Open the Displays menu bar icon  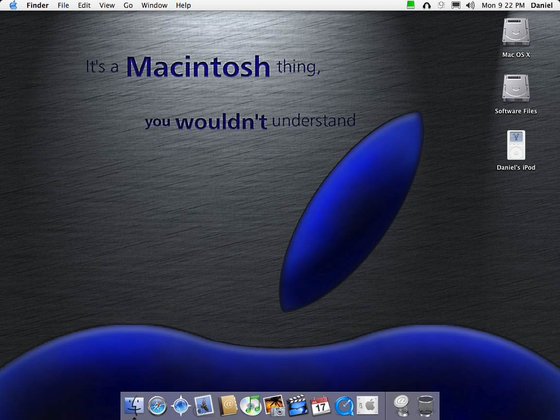tap(455, 5)
